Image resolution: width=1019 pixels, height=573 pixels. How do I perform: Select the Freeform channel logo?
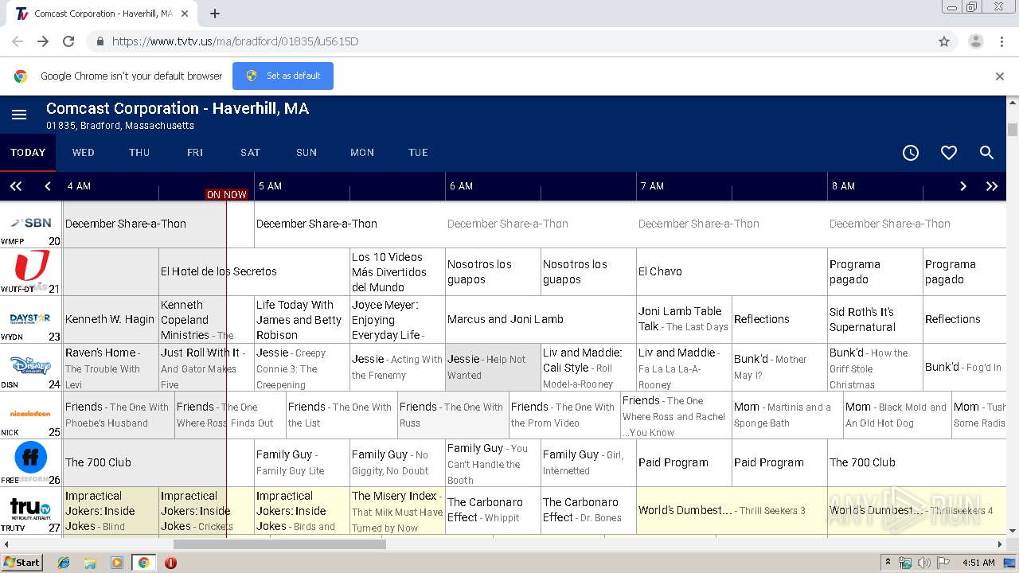pos(31,458)
